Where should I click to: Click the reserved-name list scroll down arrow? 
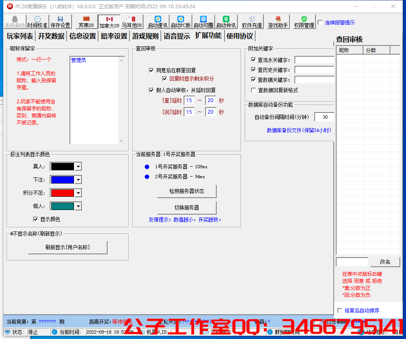click(x=122, y=141)
